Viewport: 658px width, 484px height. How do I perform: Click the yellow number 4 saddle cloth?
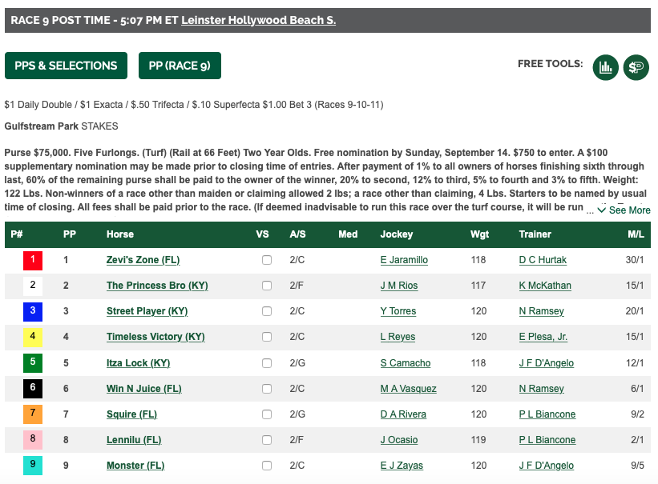[x=33, y=337]
